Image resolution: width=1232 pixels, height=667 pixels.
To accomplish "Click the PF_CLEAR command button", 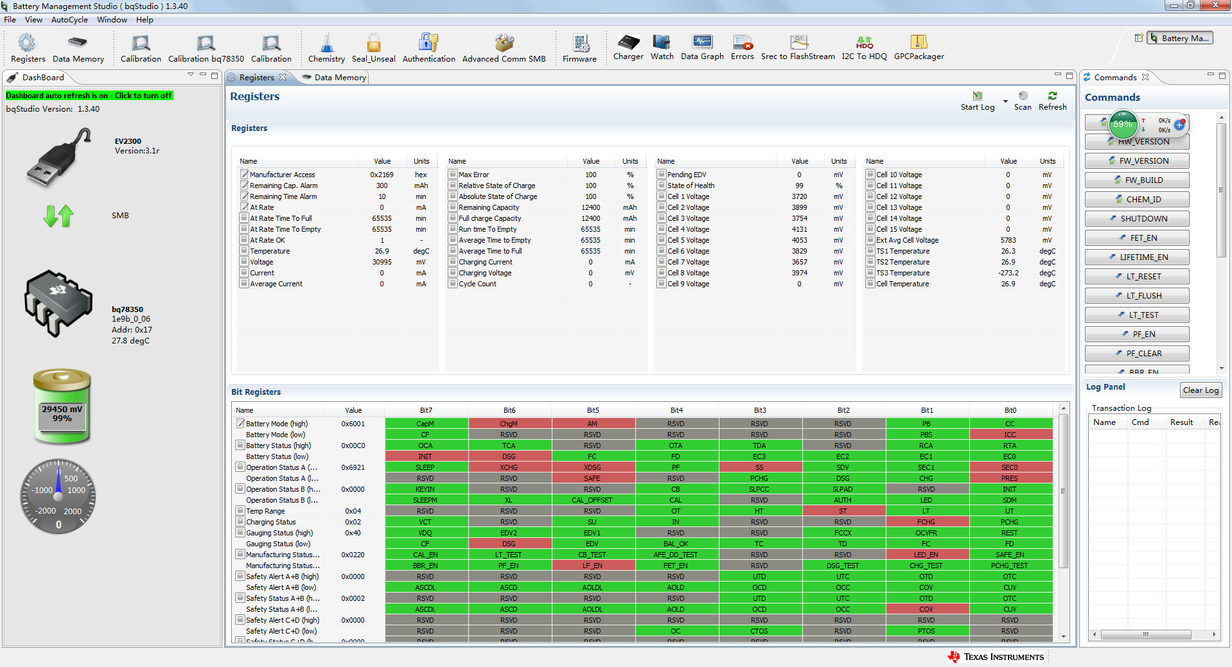I will click(x=1137, y=353).
